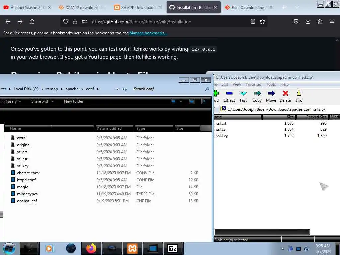The height and width of the screenshot is (255, 340).
Task: Open Firefox from the taskbar
Action: (91, 248)
